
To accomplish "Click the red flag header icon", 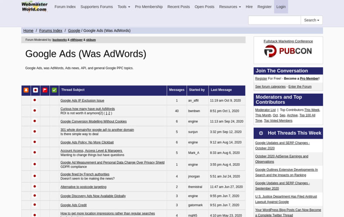I will point(45,90).
